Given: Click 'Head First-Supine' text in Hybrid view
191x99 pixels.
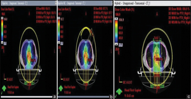Looking at the screenshot, I should [x=133, y=90].
